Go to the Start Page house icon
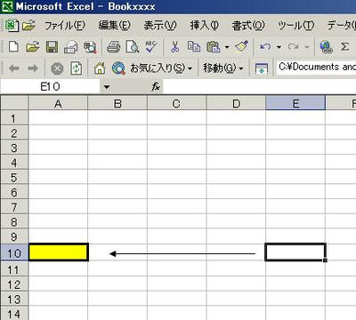 click(100, 68)
